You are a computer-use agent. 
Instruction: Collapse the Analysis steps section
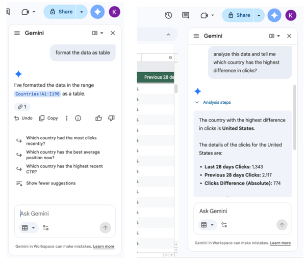click(x=213, y=102)
